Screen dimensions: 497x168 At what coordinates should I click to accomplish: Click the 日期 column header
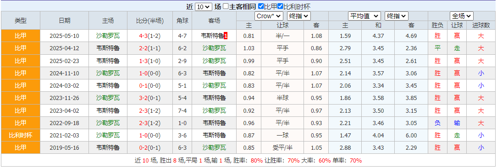point(65,21)
